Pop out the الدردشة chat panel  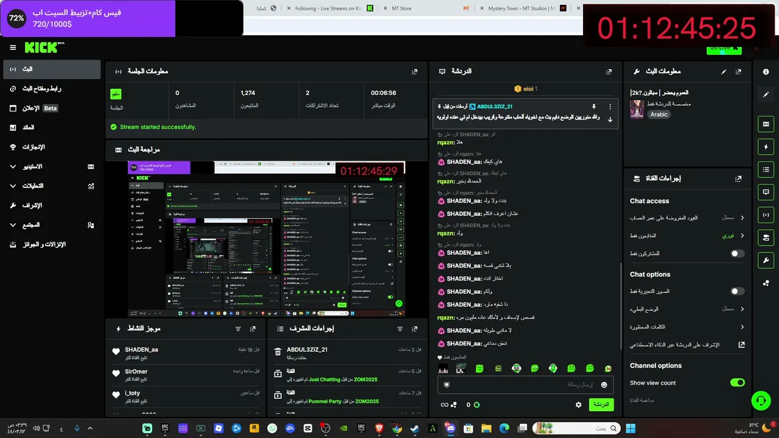(609, 72)
